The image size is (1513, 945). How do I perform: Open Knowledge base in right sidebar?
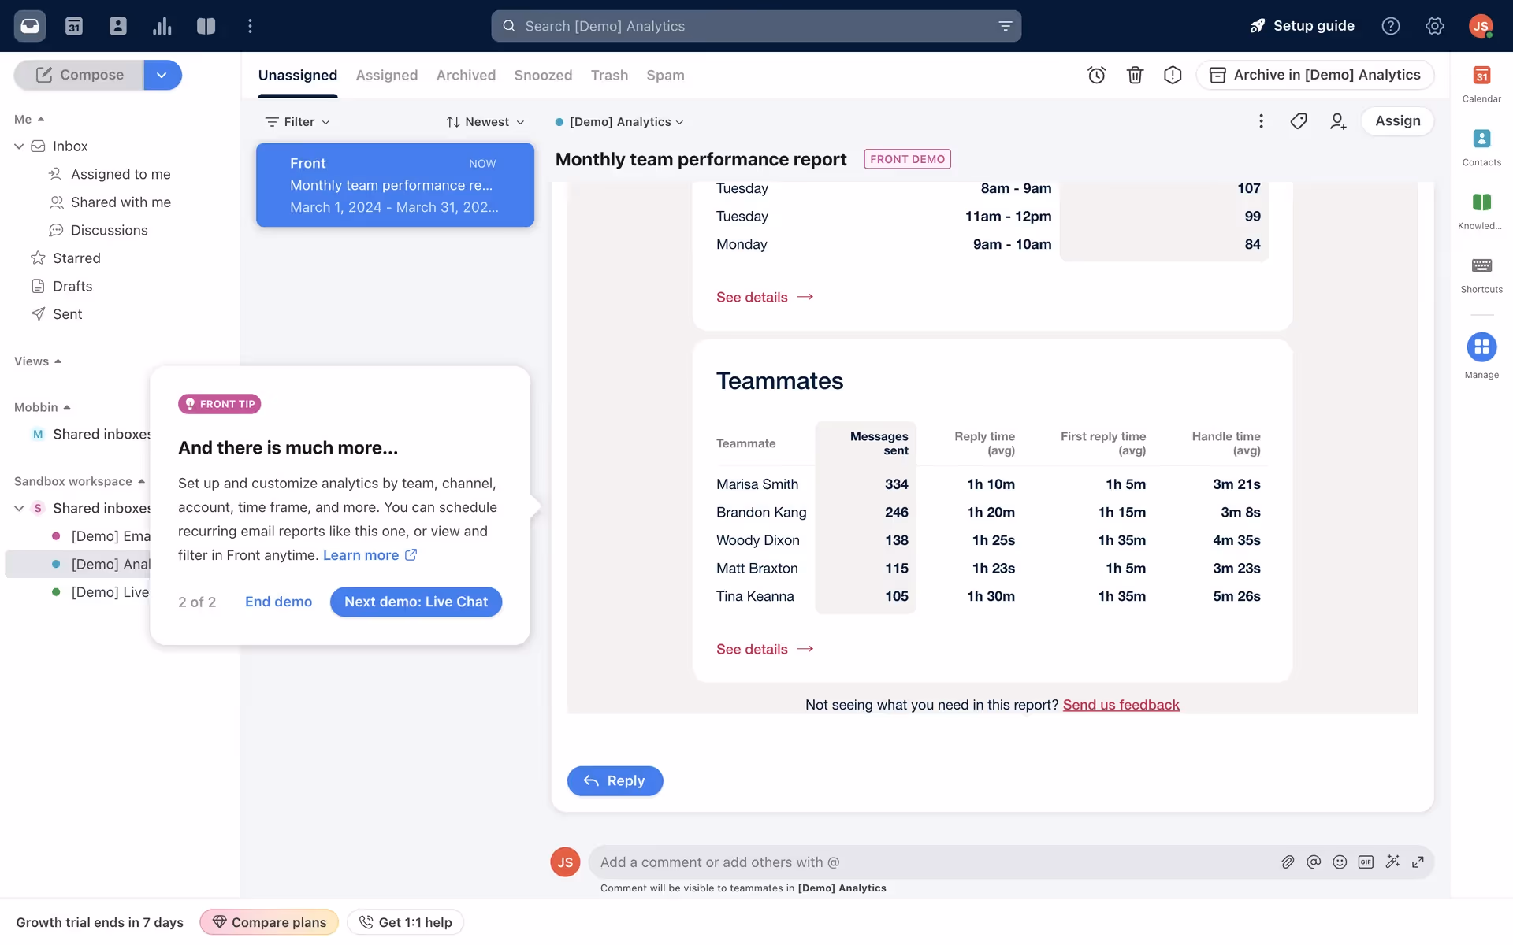tap(1481, 202)
